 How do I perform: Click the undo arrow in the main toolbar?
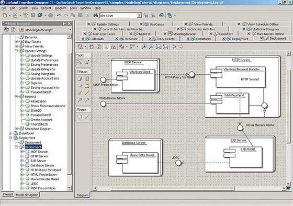point(59,15)
